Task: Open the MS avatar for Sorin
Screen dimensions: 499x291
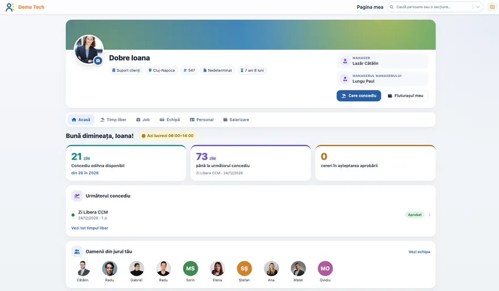Action: click(x=191, y=268)
